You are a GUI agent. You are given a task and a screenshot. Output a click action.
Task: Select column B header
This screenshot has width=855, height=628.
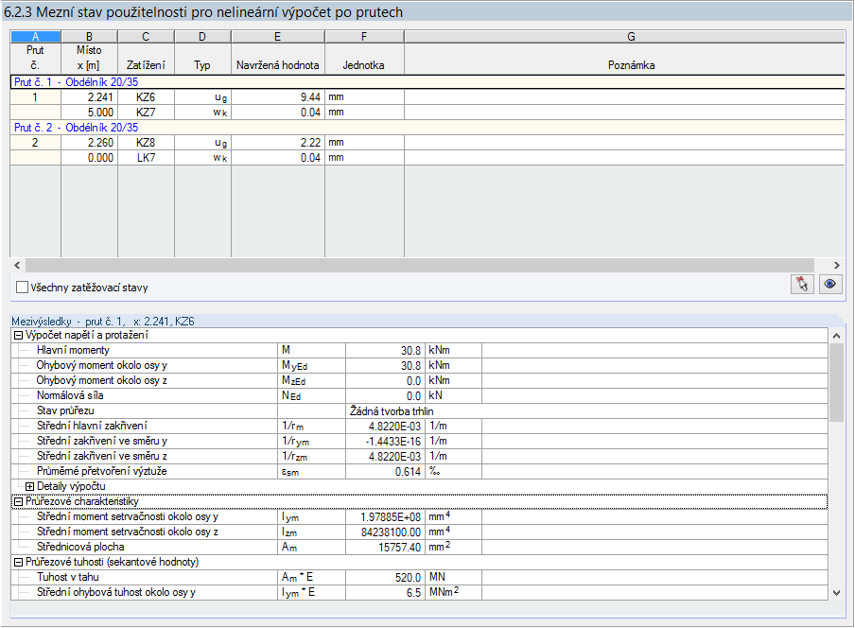click(x=90, y=37)
